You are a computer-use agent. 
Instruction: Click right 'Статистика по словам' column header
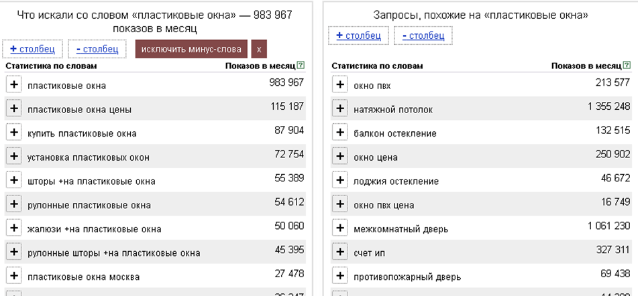click(377, 66)
